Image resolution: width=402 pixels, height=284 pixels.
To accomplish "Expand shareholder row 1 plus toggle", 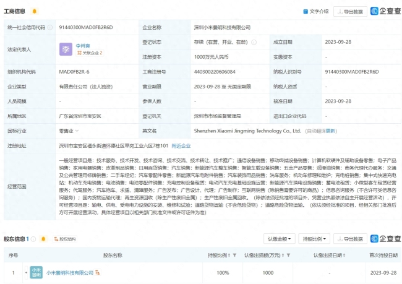I will 26,272.
